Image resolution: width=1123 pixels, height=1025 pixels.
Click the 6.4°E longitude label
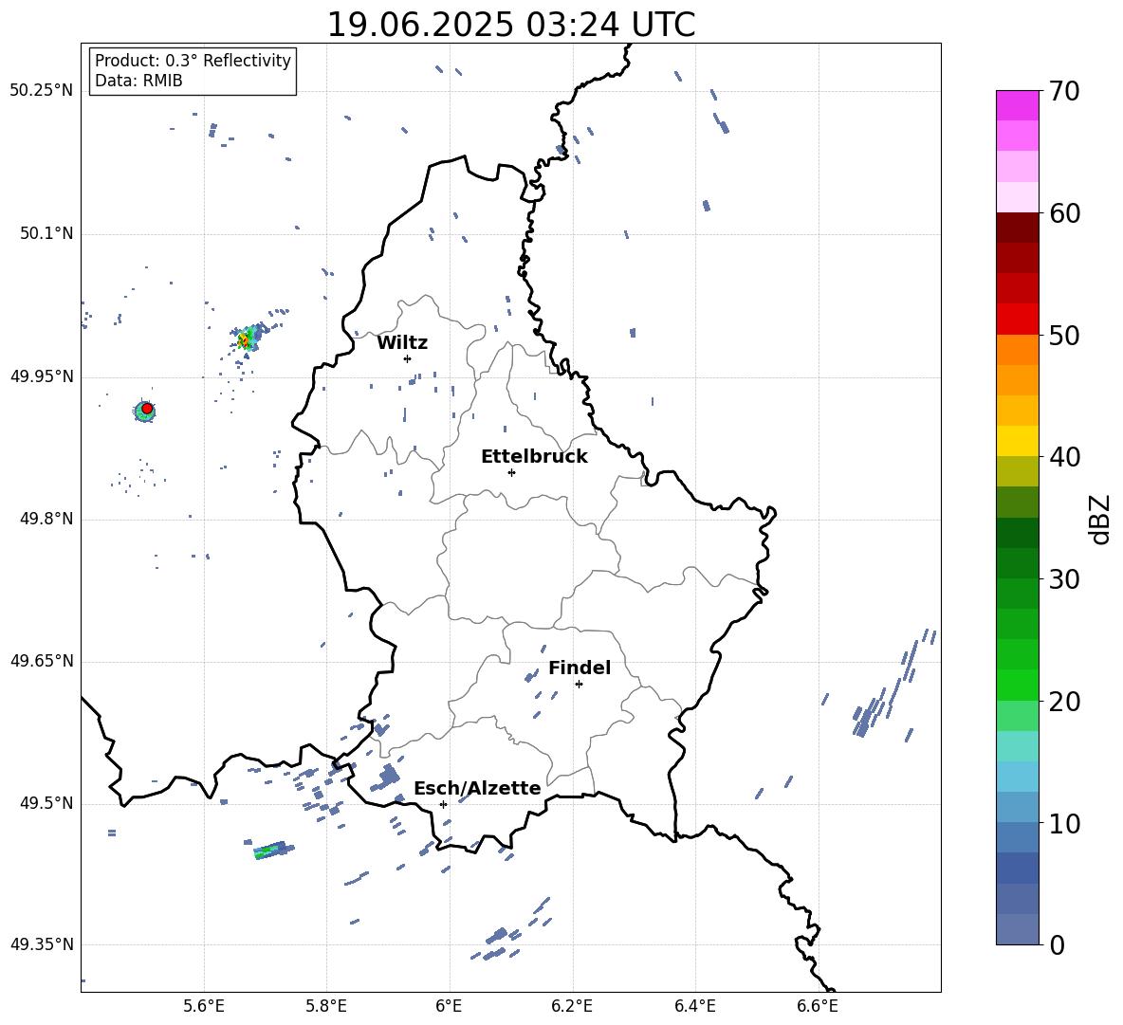tap(694, 1006)
